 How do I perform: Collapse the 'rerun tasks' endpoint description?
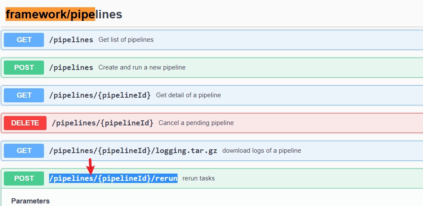pos(198,178)
